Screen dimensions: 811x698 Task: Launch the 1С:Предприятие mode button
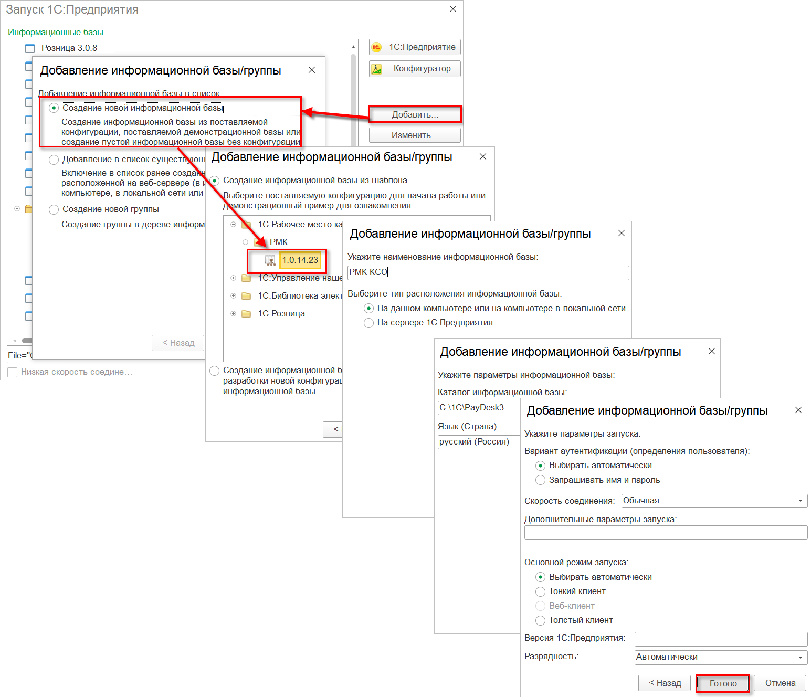coord(415,47)
